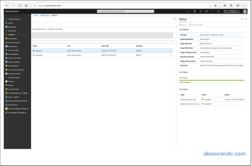Click Home in the breadcrumb

[36, 16]
